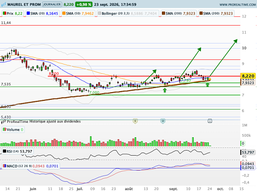Click the 'juil.' date axis label
257x192 pixels.
click(x=80, y=189)
